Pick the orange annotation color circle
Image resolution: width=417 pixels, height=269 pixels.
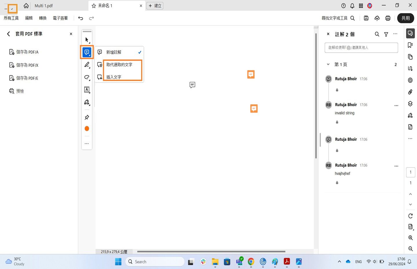(87, 128)
